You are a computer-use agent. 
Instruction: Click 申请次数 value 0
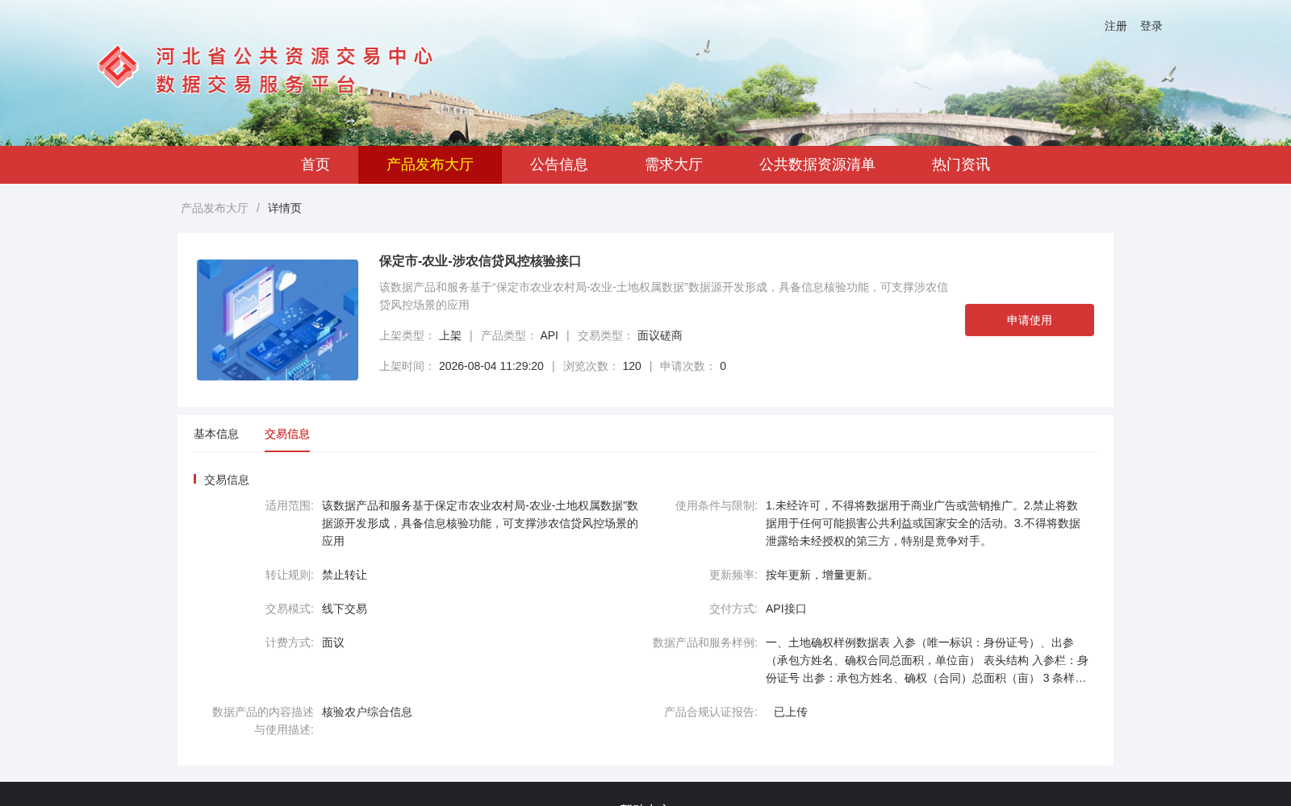(x=723, y=366)
